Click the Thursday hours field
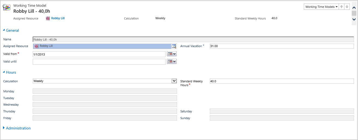Image resolution: width=358 pixels, height=140 pixels. pyautogui.click(x=105, y=111)
